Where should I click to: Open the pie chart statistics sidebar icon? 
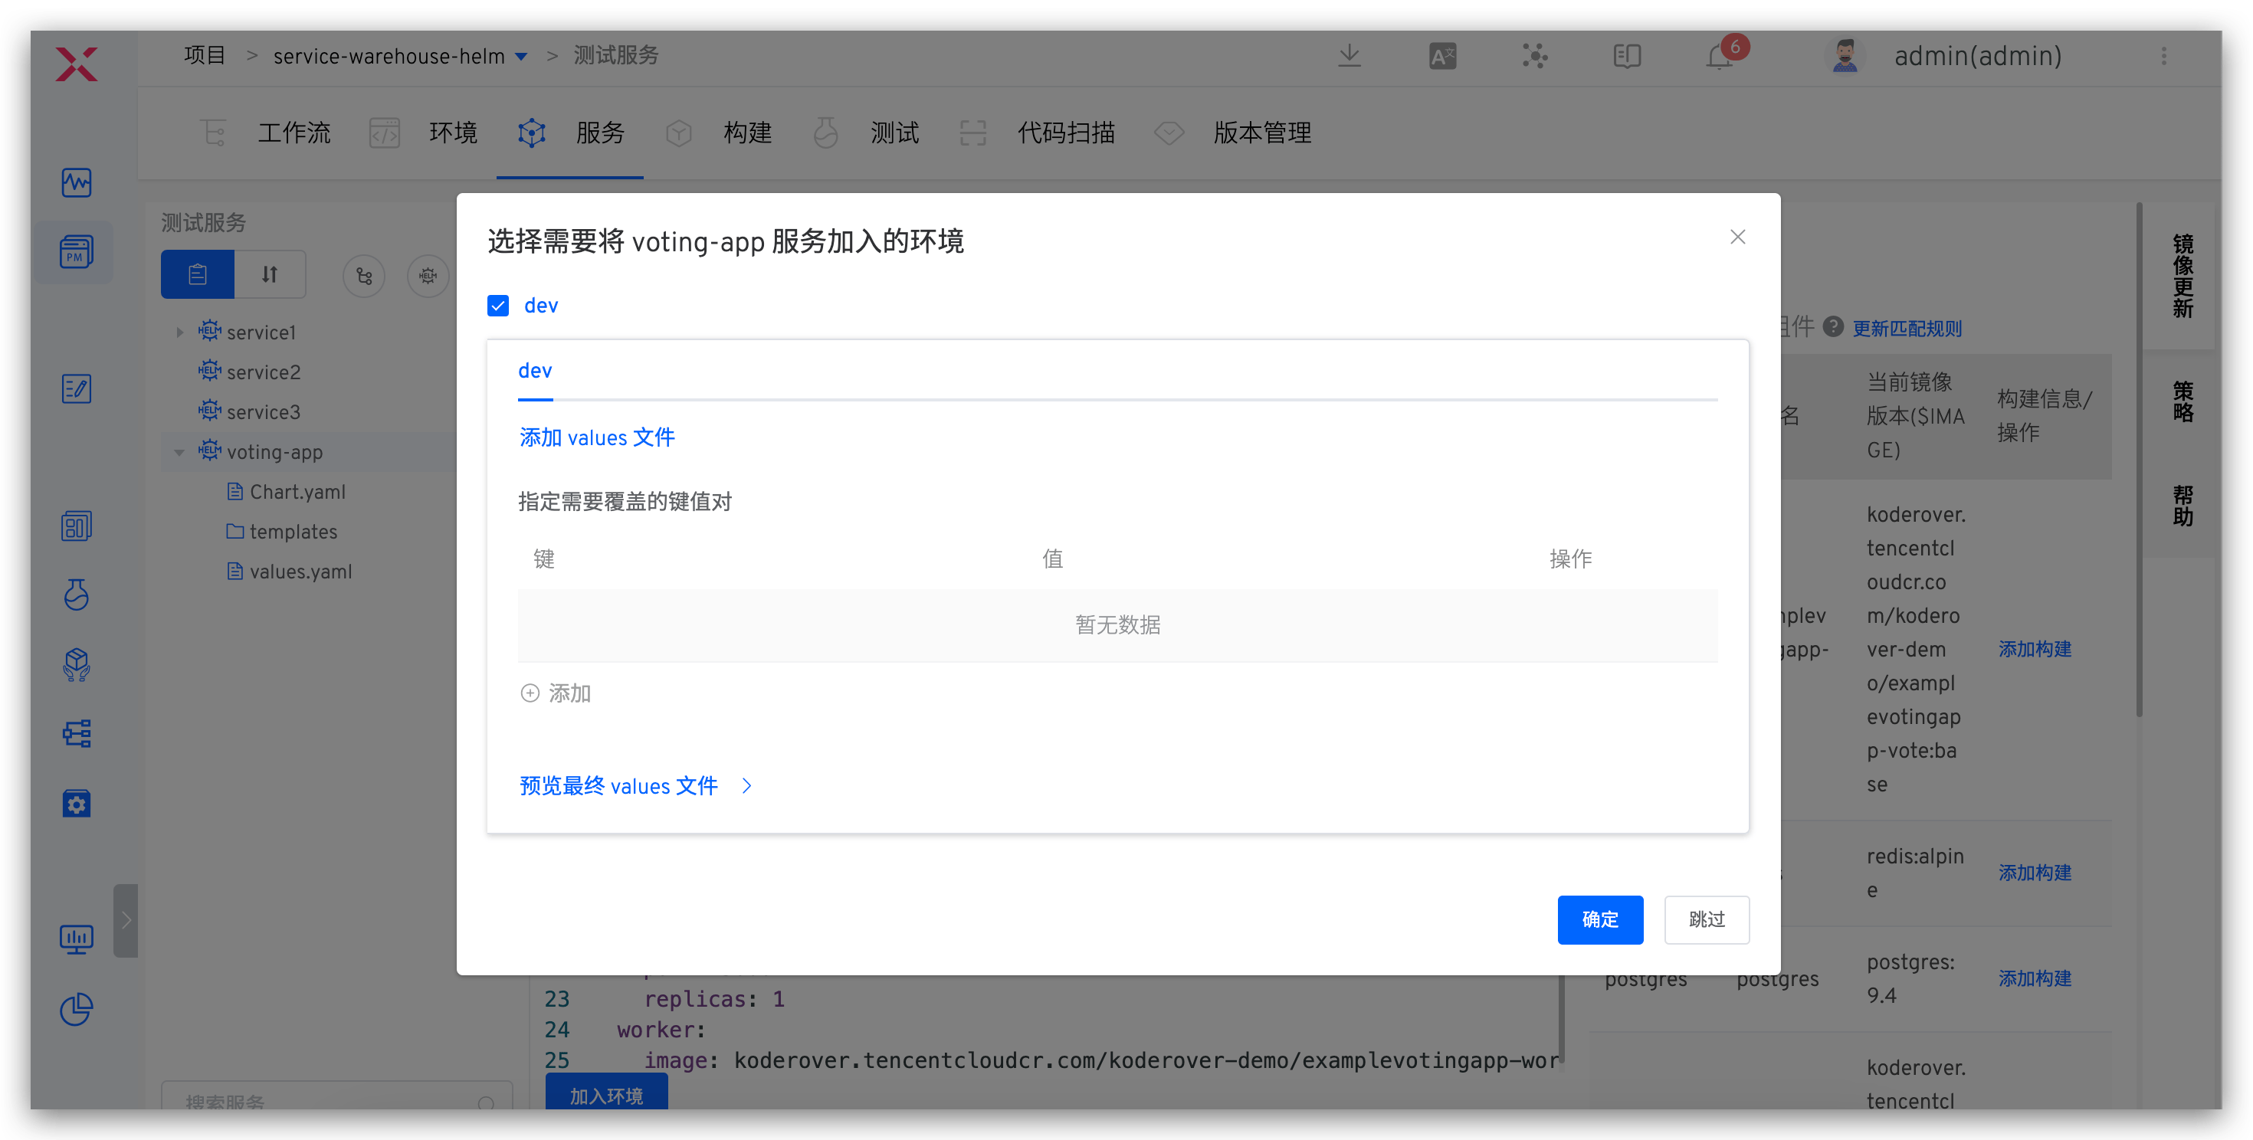tap(77, 1010)
